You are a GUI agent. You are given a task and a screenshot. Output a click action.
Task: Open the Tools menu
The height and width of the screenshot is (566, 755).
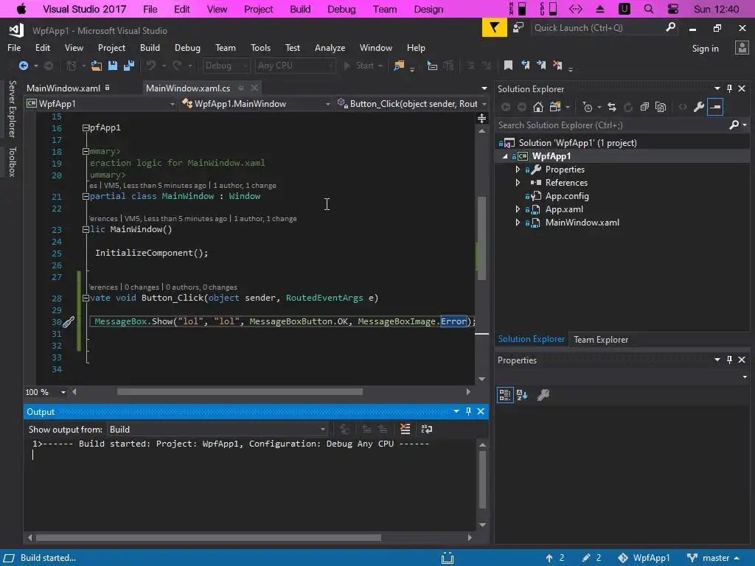(x=260, y=48)
